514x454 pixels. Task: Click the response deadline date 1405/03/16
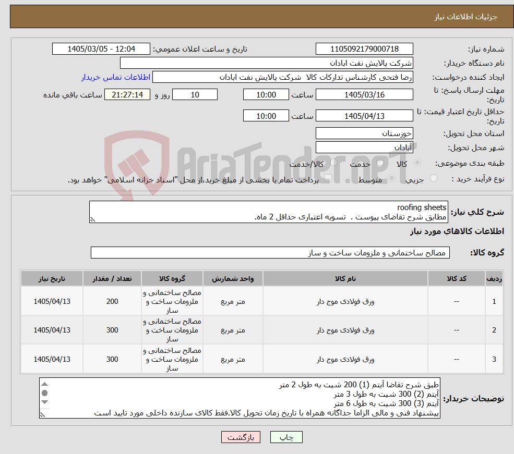click(x=364, y=94)
